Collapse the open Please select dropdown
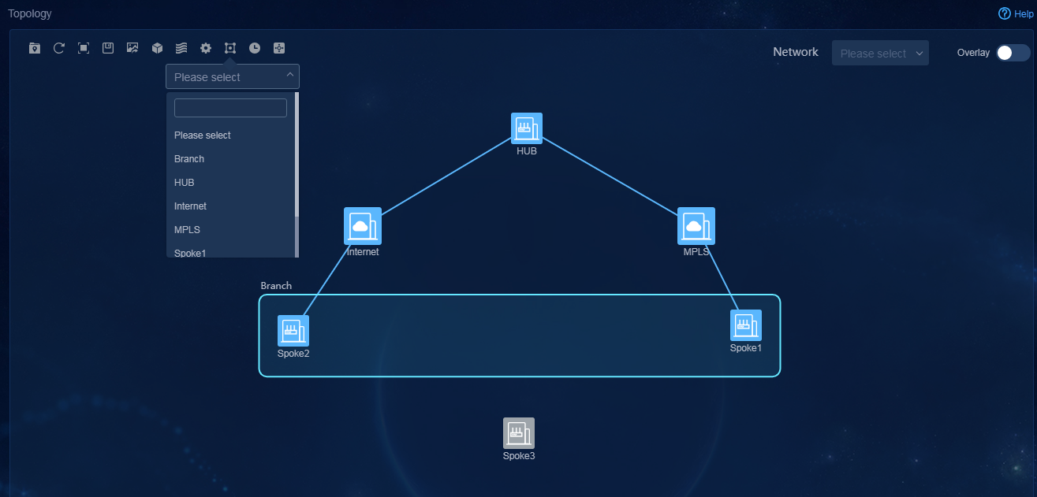 click(233, 76)
